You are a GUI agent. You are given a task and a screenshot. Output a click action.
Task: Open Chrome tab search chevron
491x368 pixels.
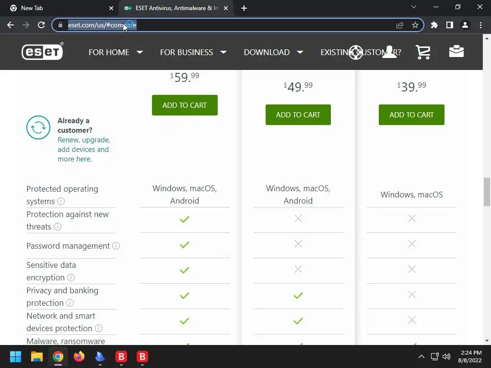tap(414, 7)
